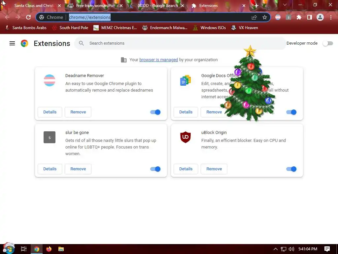This screenshot has width=338, height=254.
Task: Open the MEMZ Christmas bookmark
Action: tap(115, 28)
